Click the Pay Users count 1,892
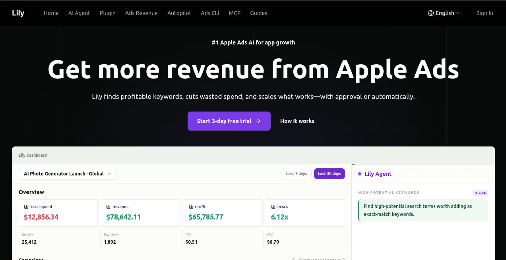This screenshot has height=260, width=506. click(110, 242)
